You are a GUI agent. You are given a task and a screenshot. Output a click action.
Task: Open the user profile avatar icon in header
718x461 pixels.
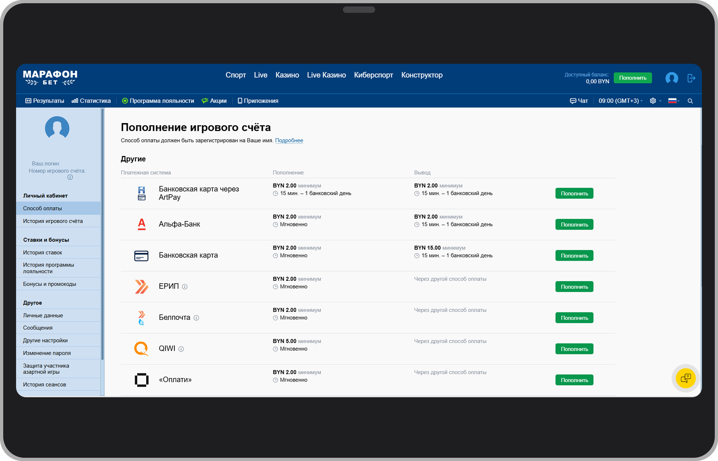point(671,78)
